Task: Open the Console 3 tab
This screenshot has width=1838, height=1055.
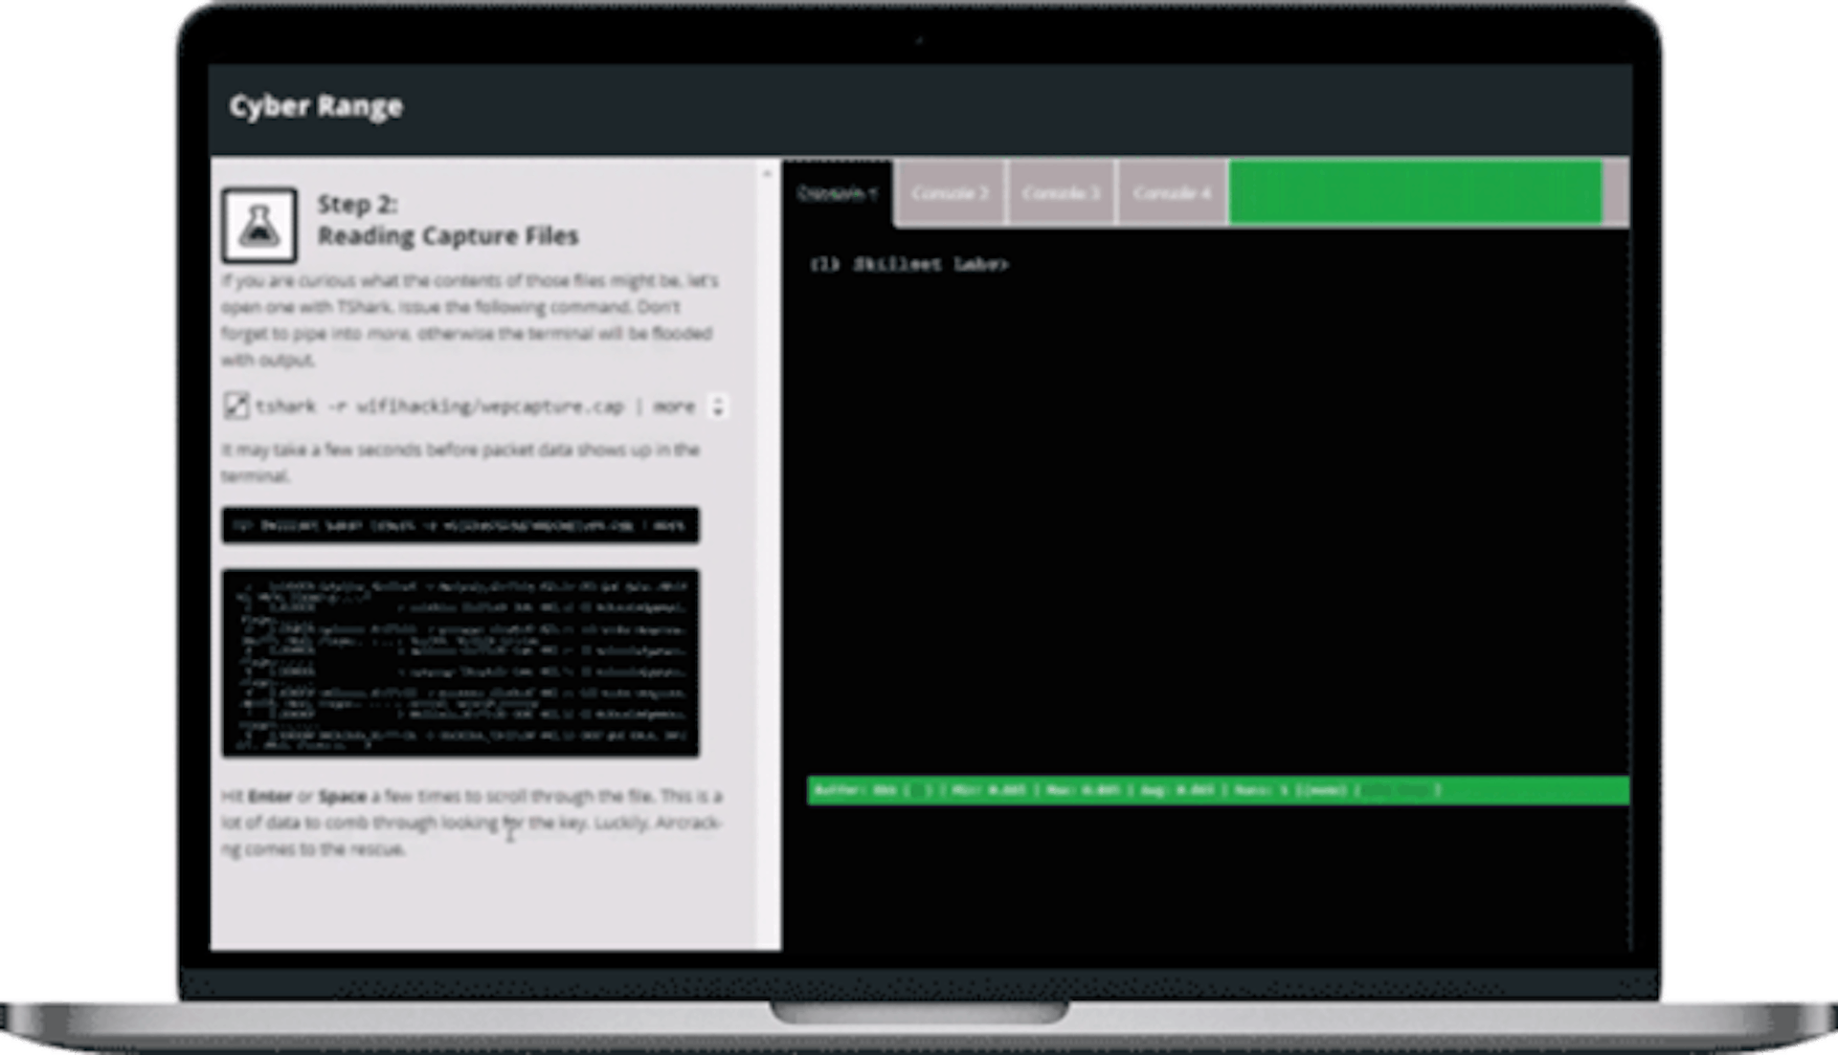Action: point(1061,193)
